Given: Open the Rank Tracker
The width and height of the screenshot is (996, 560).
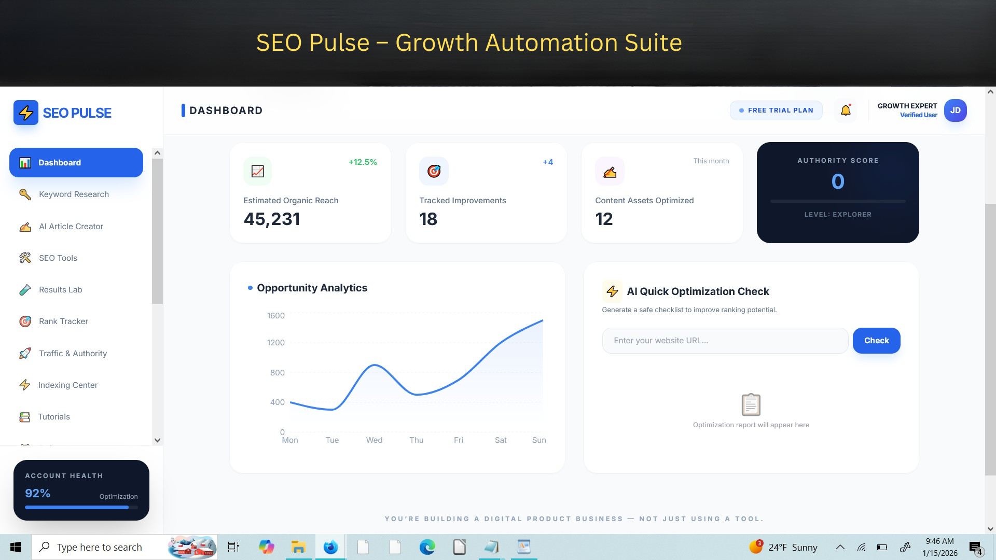Looking at the screenshot, I should tap(63, 321).
